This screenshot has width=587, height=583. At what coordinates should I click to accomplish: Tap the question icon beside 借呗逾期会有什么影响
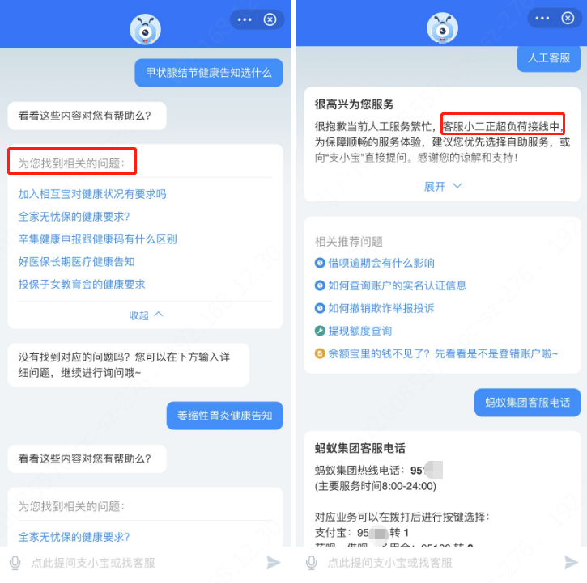[320, 263]
